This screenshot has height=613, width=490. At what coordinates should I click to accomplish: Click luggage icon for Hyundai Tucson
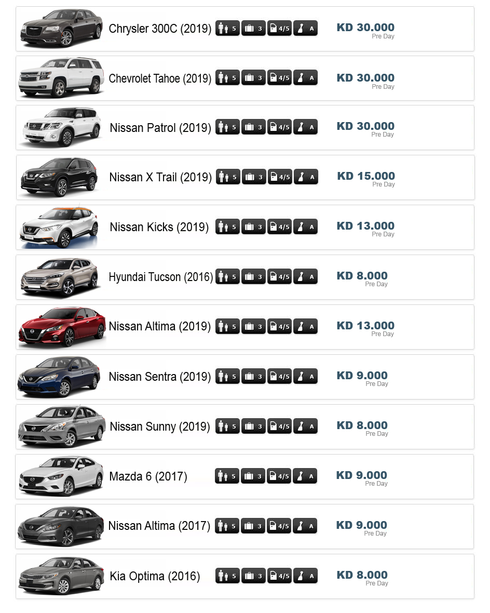coord(253,277)
